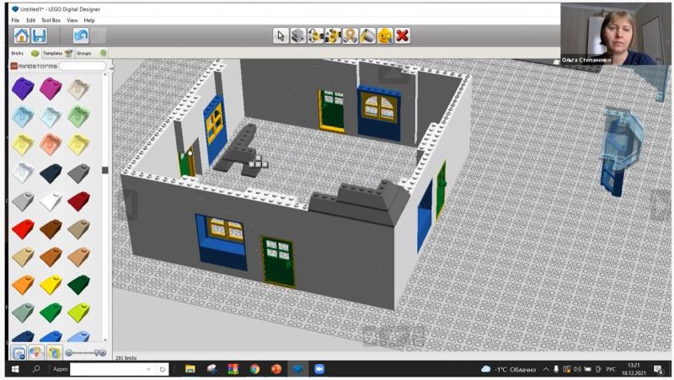
Task: Switch to the Templates tab
Action: (52, 53)
